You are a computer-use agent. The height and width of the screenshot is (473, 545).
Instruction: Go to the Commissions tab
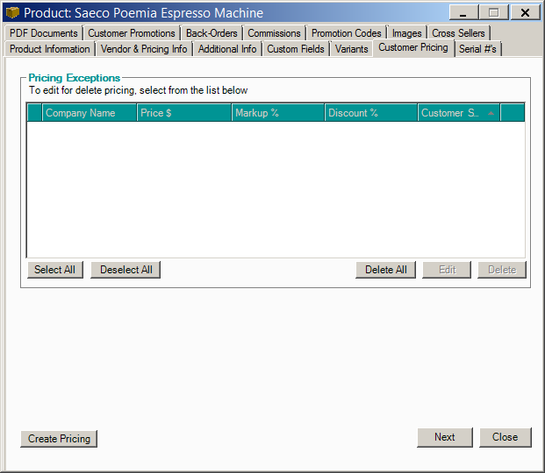tap(274, 33)
